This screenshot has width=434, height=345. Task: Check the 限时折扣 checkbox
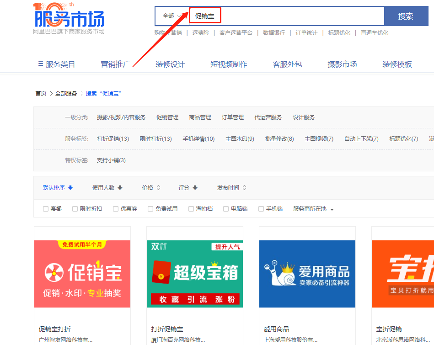pos(74,209)
